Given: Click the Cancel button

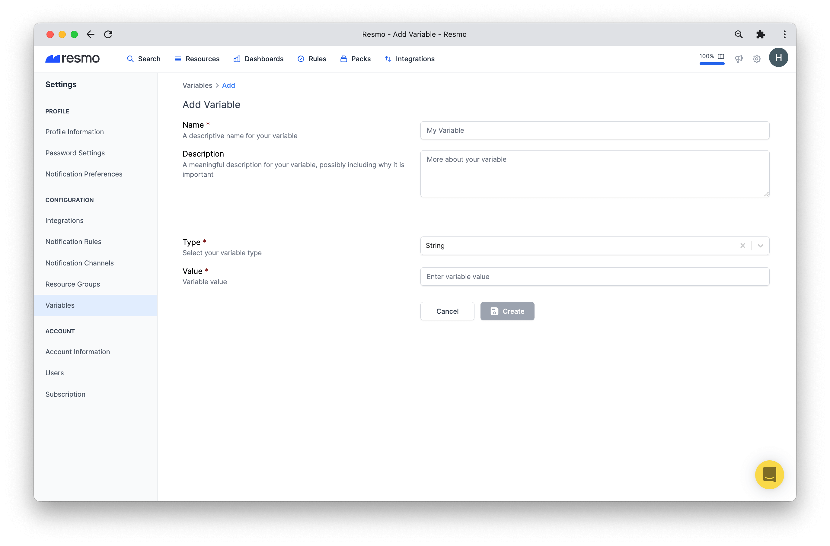Looking at the screenshot, I should (447, 311).
